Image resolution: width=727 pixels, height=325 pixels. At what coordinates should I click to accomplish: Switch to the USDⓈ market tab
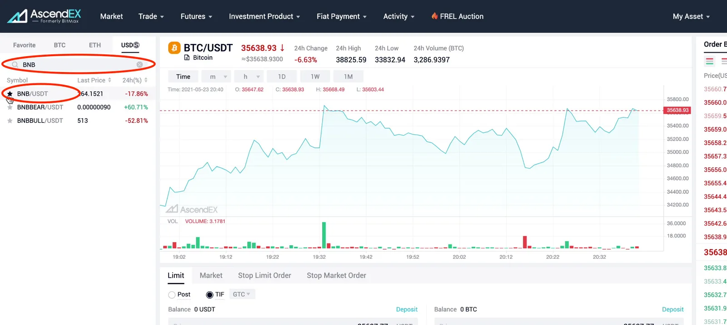[130, 45]
